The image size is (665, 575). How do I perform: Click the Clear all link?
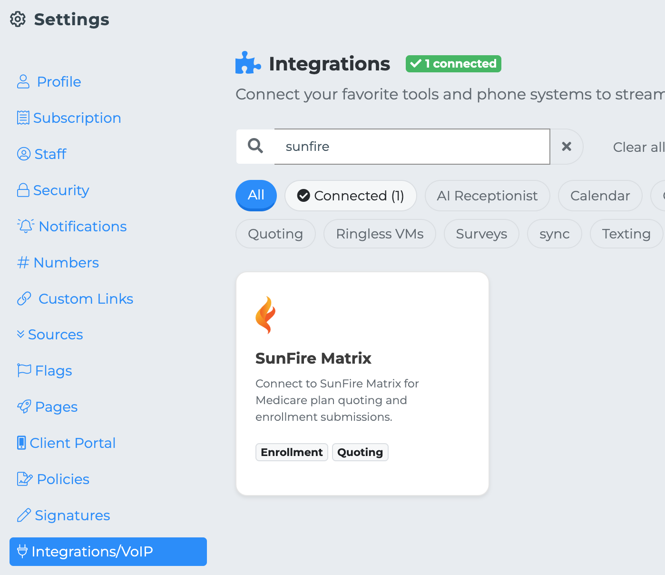tap(638, 147)
